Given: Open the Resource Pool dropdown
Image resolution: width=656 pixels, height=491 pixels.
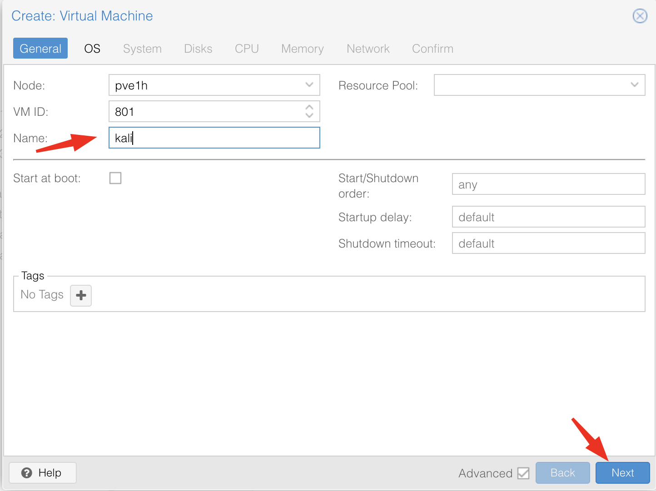Looking at the screenshot, I should [635, 85].
